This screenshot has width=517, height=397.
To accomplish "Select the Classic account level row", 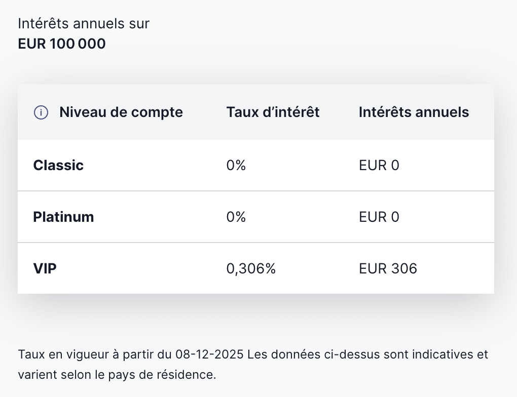I will click(58, 165).
